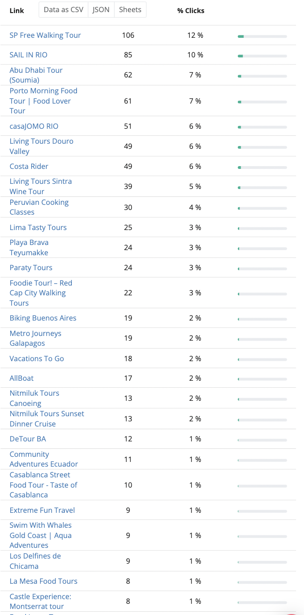Open Living Tours Douro Valley link
The height and width of the screenshot is (615, 304).
41,146
